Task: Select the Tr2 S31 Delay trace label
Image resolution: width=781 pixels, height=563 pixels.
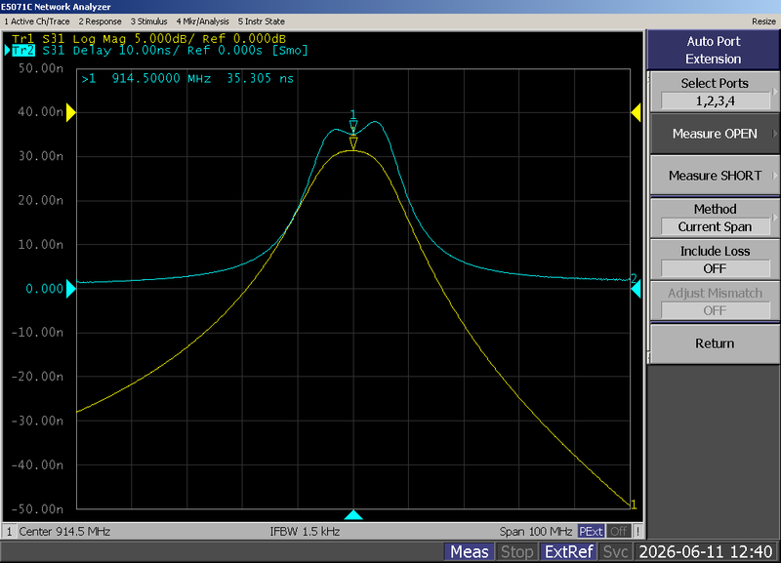Action: (159, 51)
